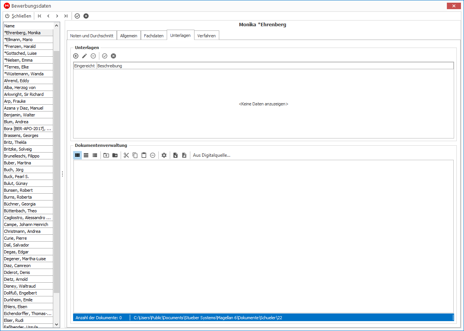This screenshot has height=331, width=464.
Task: Discard the Unterlagen edit with the X icon
Action: click(113, 56)
